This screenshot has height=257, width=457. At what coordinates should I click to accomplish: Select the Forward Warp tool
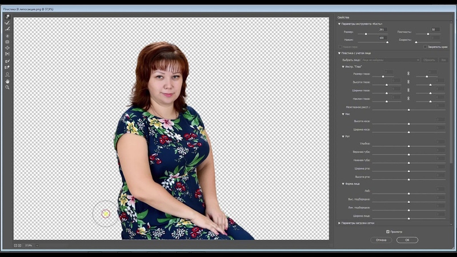[7, 17]
